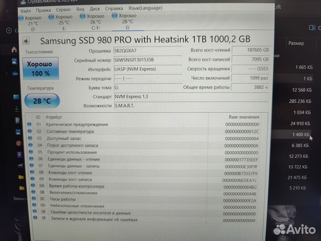Click total host writes value 7095 GB
This screenshot has height=241, width=321.
pos(250,59)
